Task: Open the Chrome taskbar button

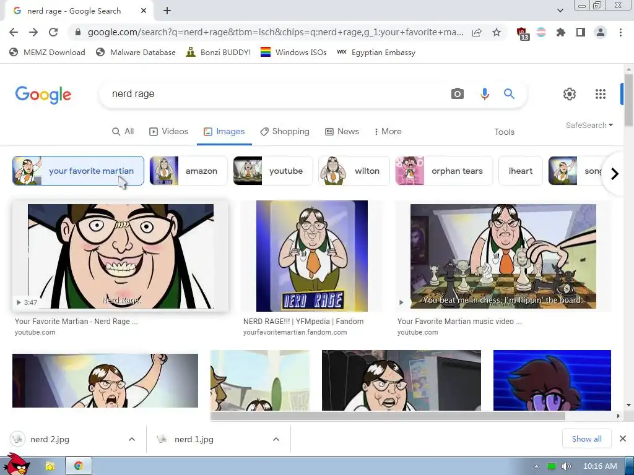Action: pos(79,466)
